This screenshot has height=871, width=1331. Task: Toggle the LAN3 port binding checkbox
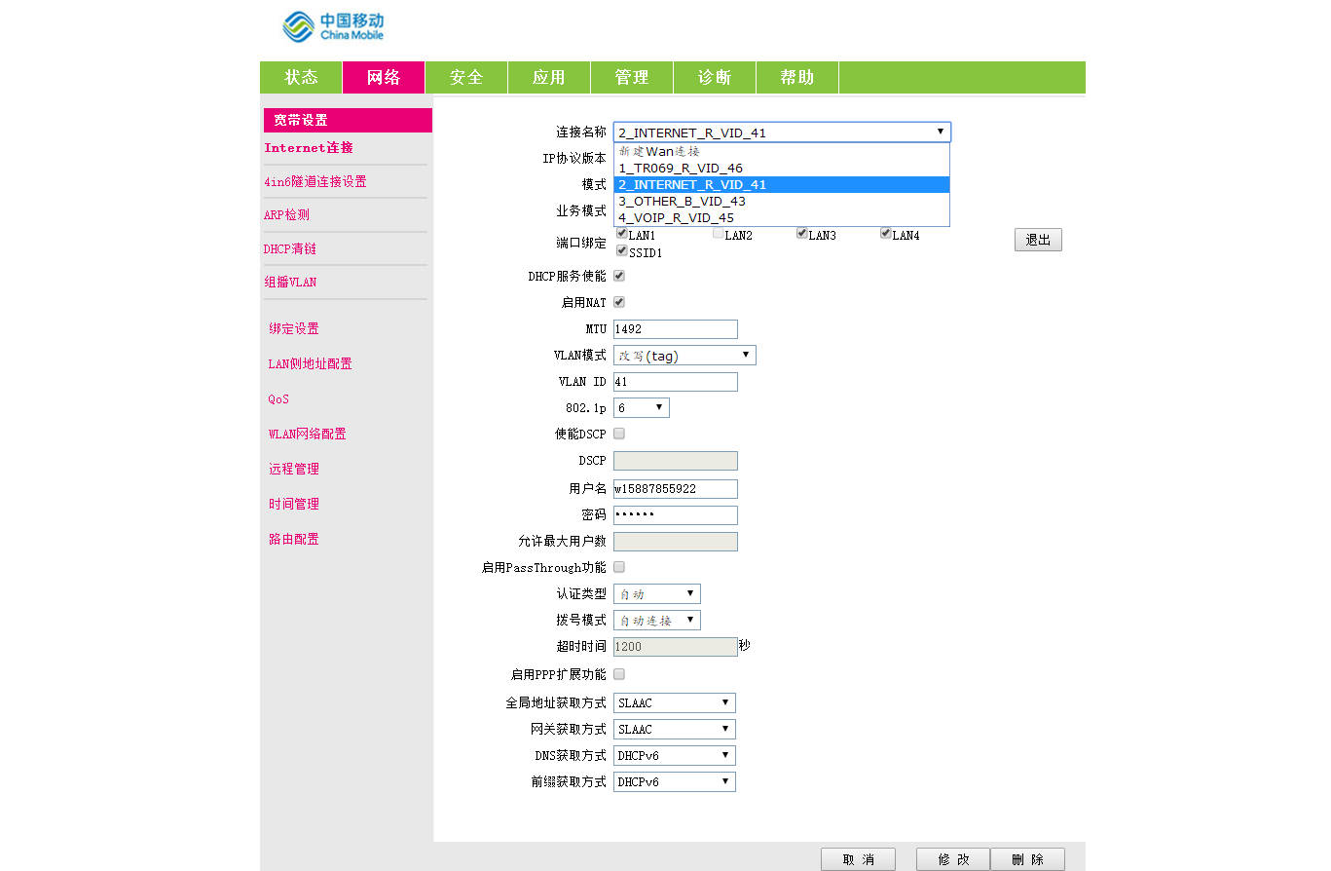pyautogui.click(x=802, y=234)
